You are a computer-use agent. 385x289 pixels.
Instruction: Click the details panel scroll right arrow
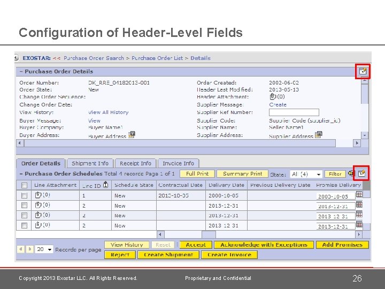click(357, 143)
